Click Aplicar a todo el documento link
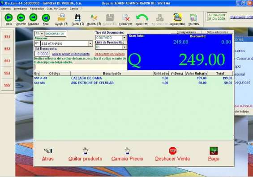The width and height of the screenshot is (253, 177). pyautogui.click(x=71, y=54)
